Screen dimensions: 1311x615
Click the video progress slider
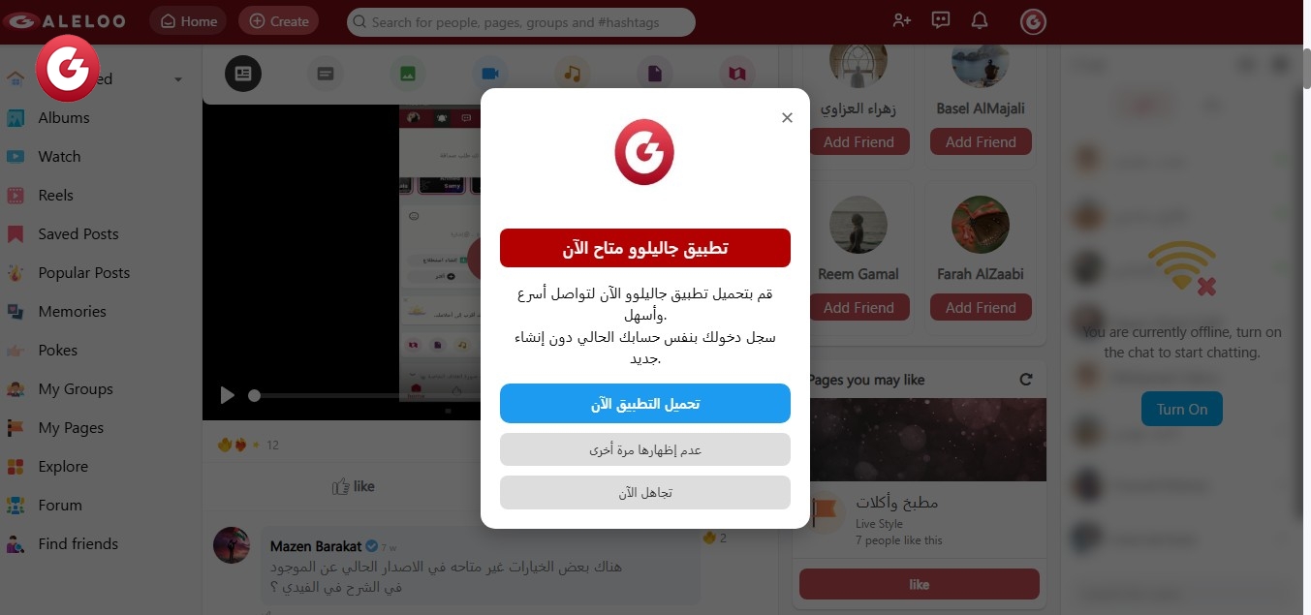pyautogui.click(x=368, y=395)
